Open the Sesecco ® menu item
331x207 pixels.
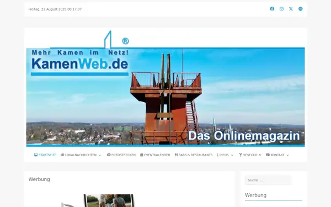pos(250,155)
